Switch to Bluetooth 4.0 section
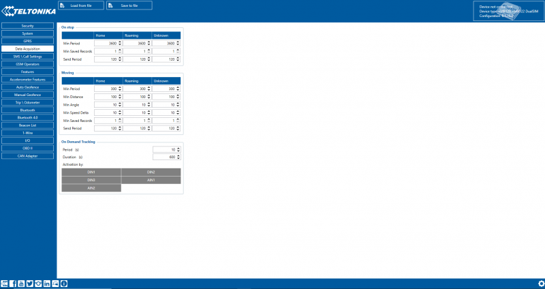Screen dimensions: 545x289 tap(28, 117)
